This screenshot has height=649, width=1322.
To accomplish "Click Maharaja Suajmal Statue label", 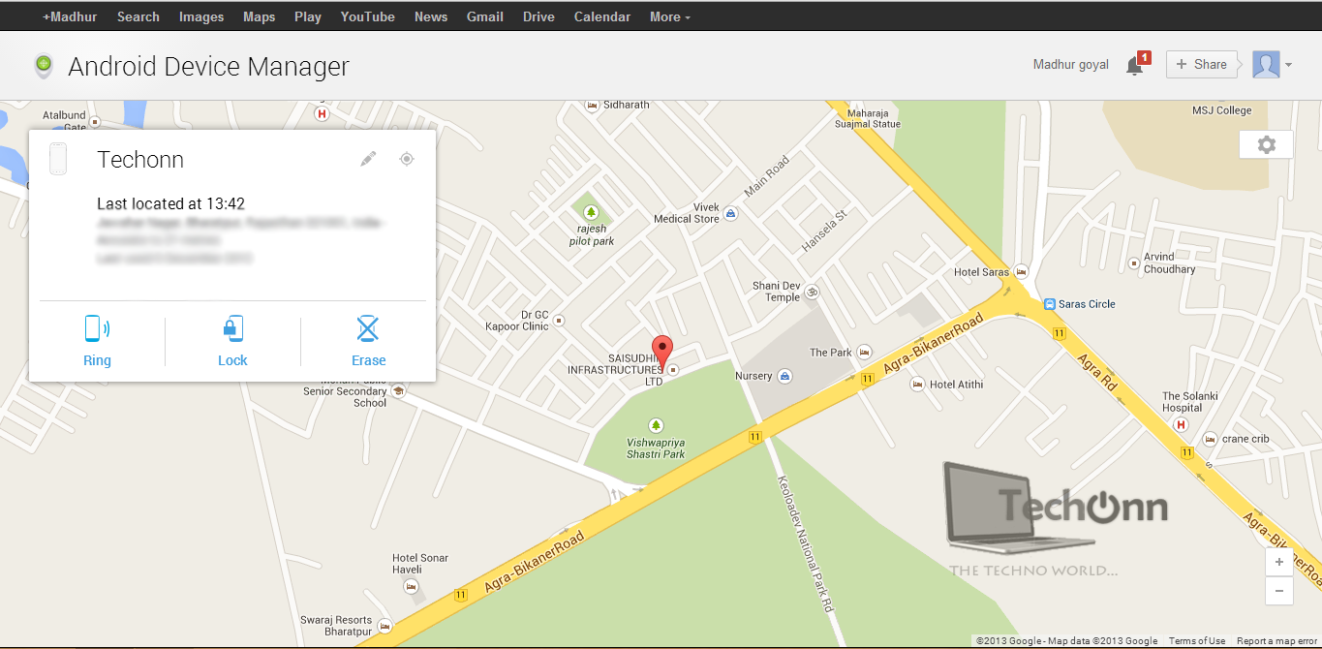I will click(869, 118).
